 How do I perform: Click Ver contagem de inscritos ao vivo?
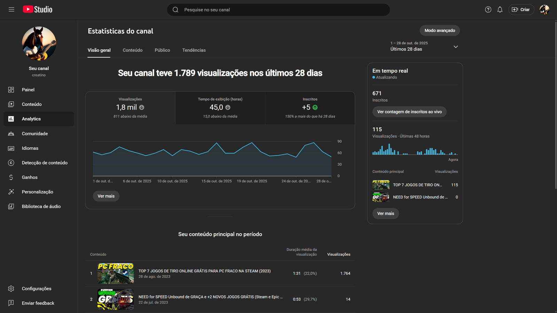(409, 112)
